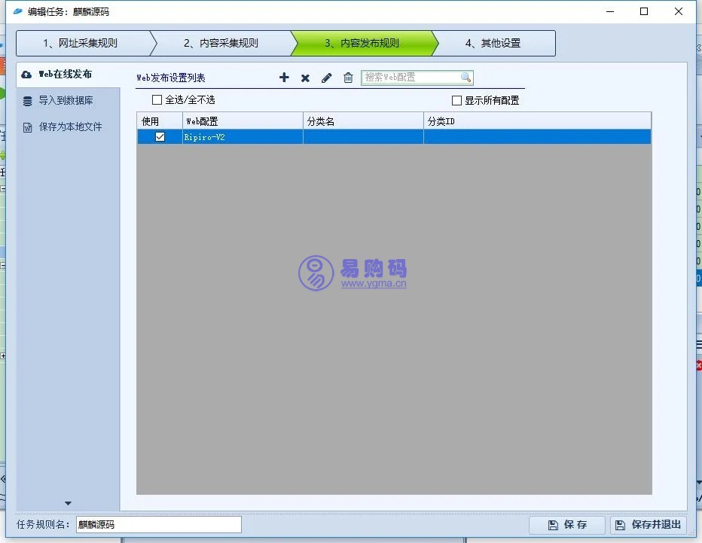The height and width of the screenshot is (543, 702).
Task: Uncheck the Ripiro-V2 使用 checkbox
Action: (160, 137)
